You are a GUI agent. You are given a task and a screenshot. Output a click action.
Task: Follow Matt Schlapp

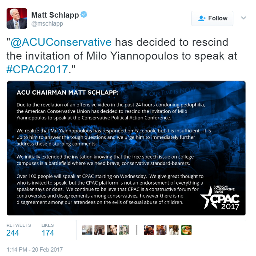tap(212, 18)
